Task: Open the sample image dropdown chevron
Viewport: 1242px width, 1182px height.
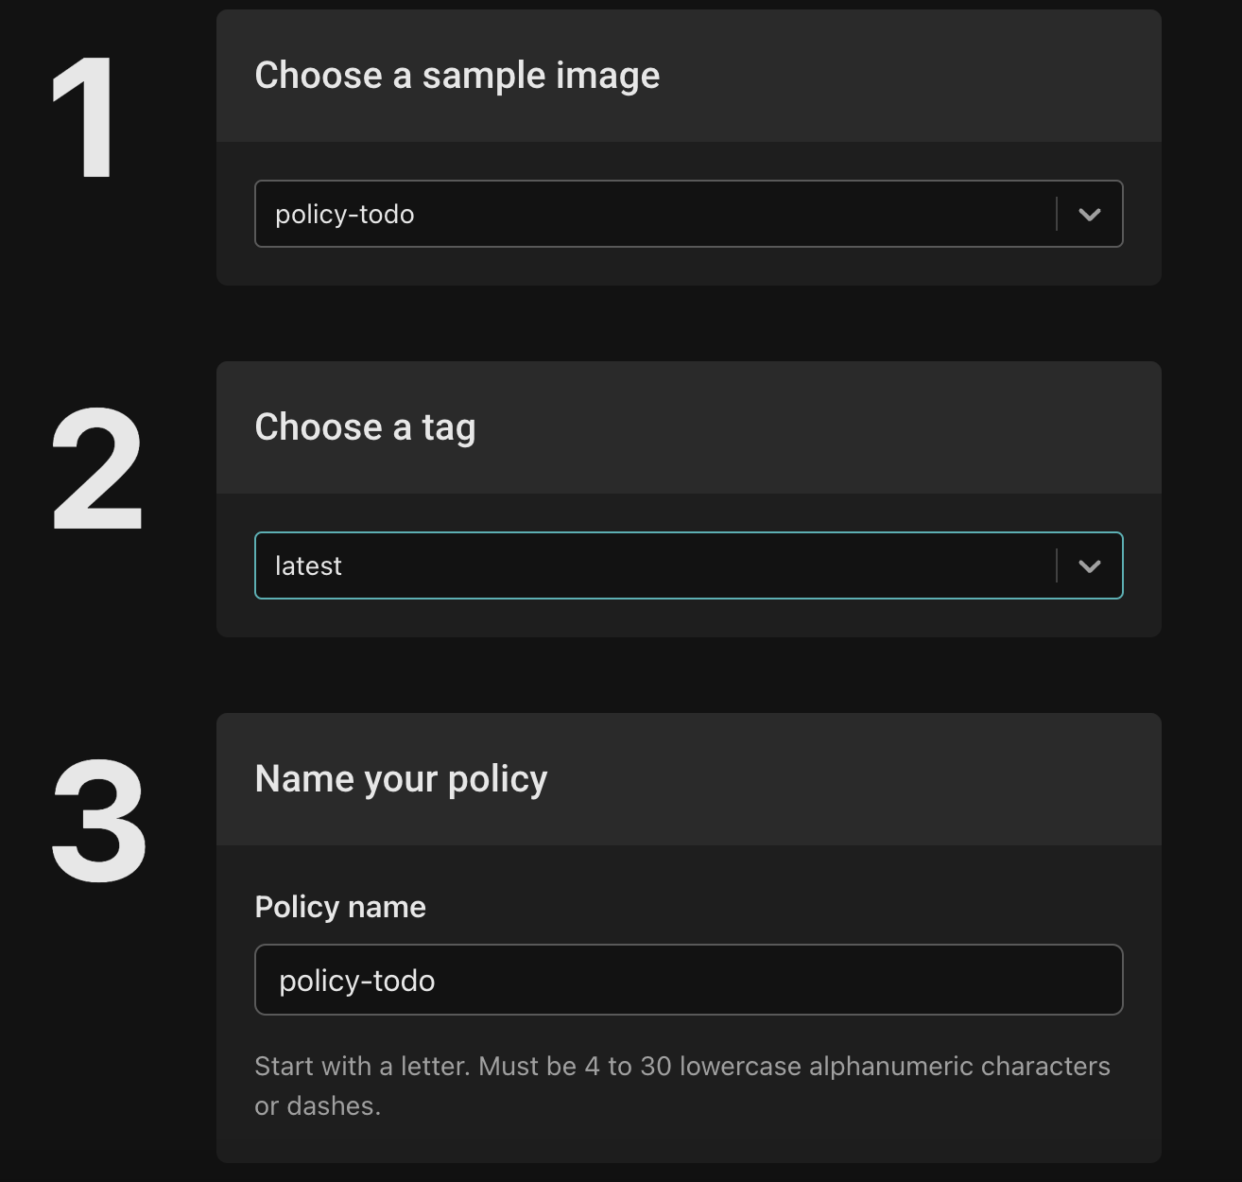Action: [x=1089, y=215]
